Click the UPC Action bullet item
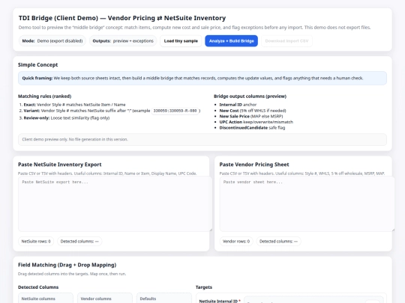The height and width of the screenshot is (303, 405). pyautogui.click(x=256, y=122)
